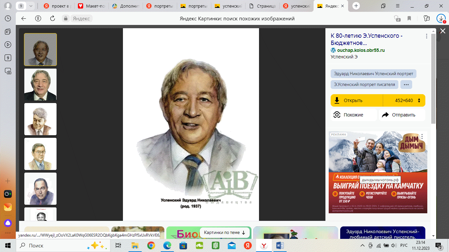This screenshot has height=252, width=449.
Task: Show hidden system tray icons chevron
Action: pos(363,245)
